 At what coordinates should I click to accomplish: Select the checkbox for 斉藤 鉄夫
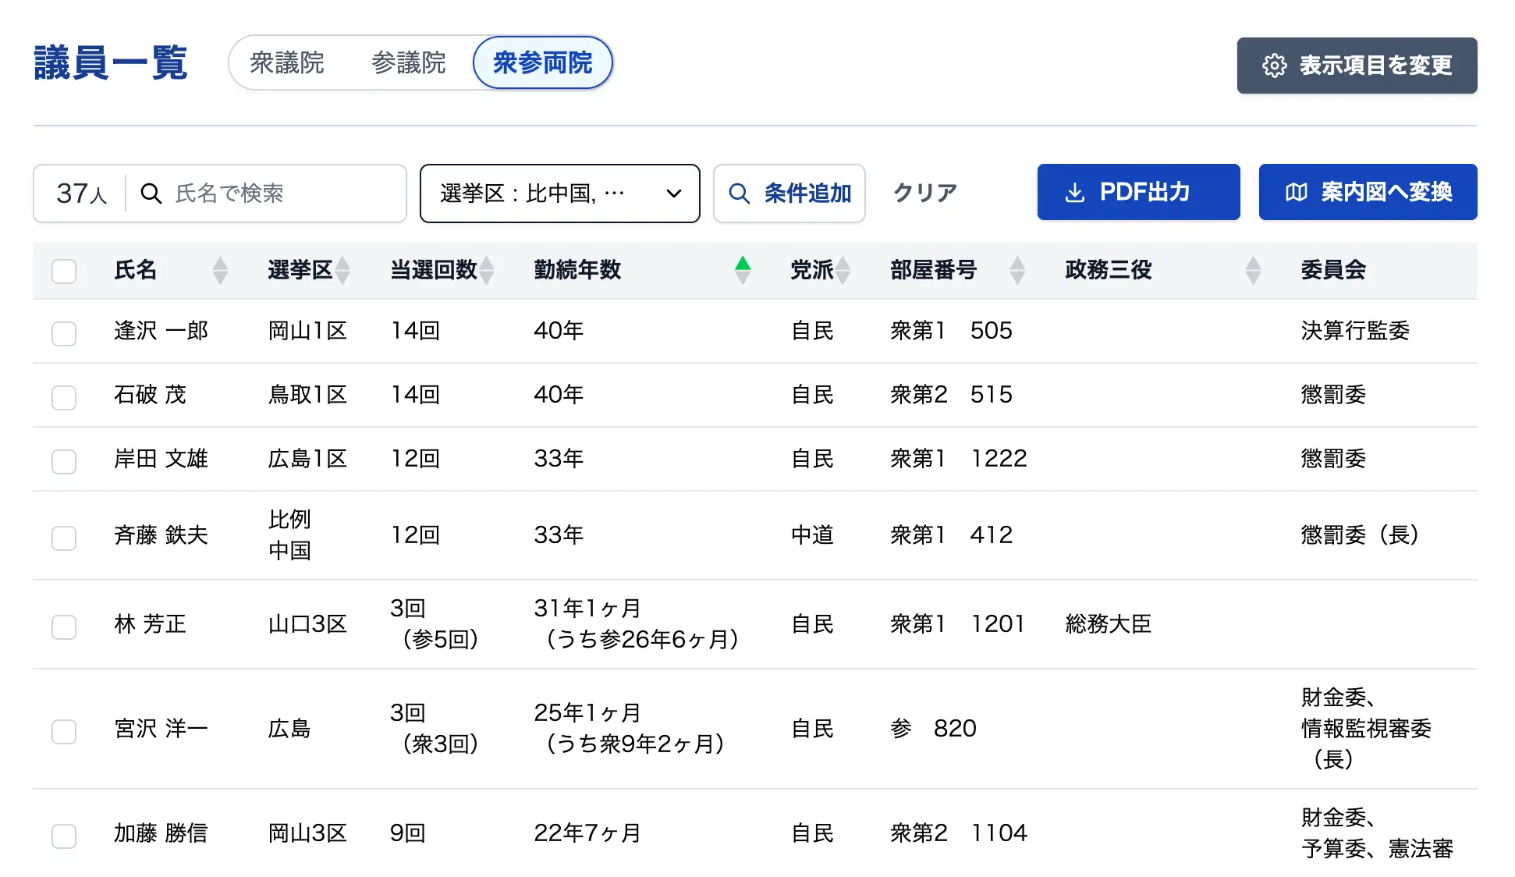pyautogui.click(x=64, y=538)
